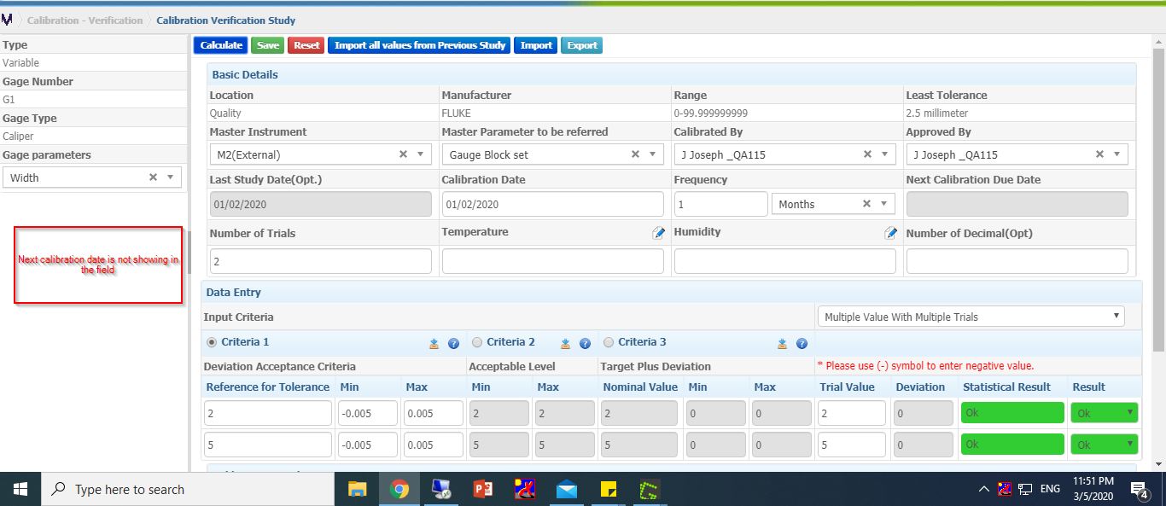Show hidden system tray icons
This screenshot has height=506, width=1166.
point(983,489)
